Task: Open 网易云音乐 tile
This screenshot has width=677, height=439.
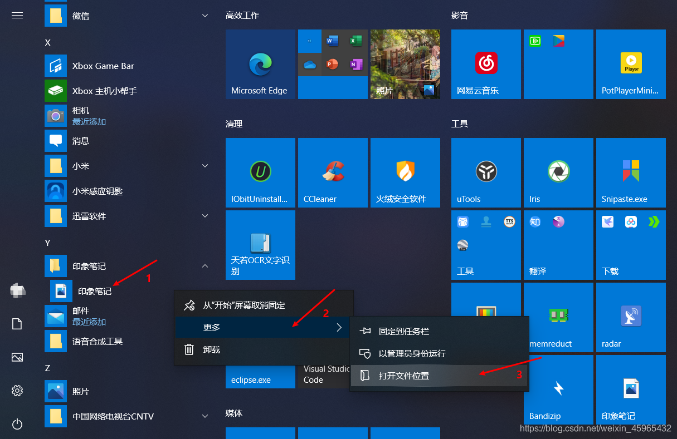Action: [x=486, y=65]
